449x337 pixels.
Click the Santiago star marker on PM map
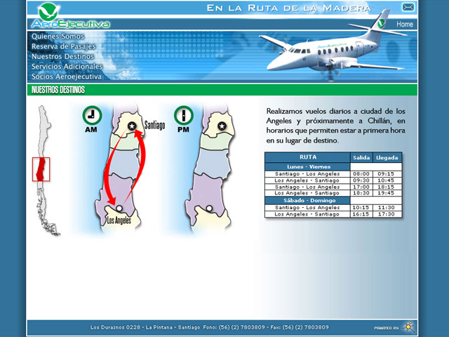pyautogui.click(x=222, y=126)
